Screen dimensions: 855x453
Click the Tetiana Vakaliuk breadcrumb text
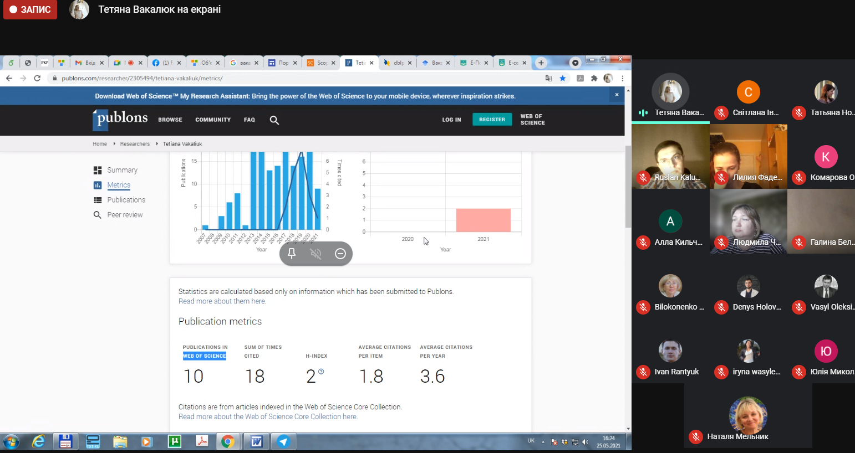[182, 144]
